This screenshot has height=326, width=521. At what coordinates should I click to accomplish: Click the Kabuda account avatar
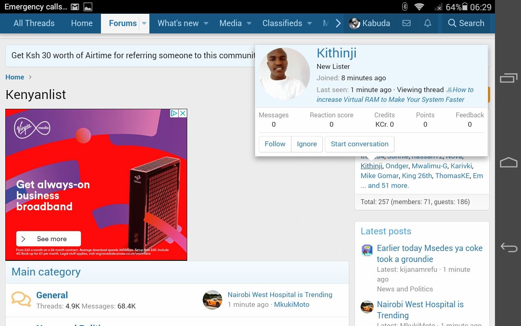tap(355, 23)
